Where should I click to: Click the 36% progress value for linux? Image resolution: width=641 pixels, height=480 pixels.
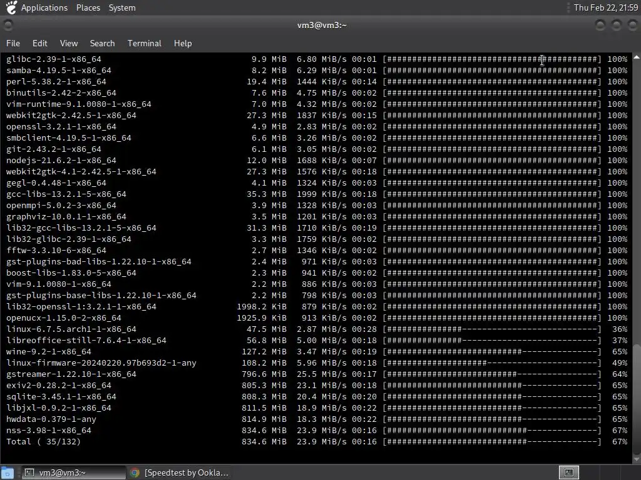[620, 329]
